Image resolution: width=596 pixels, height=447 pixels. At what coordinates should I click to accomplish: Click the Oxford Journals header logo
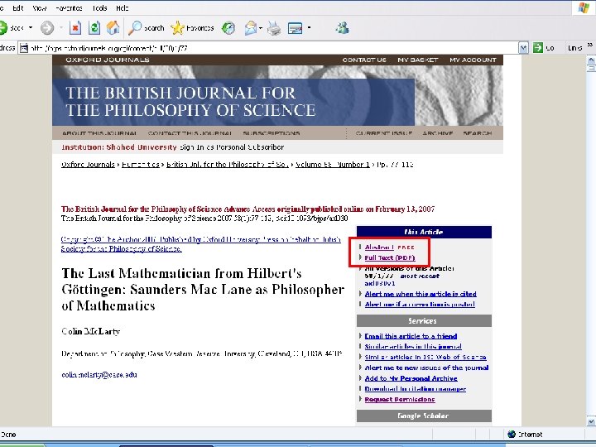[108, 60]
